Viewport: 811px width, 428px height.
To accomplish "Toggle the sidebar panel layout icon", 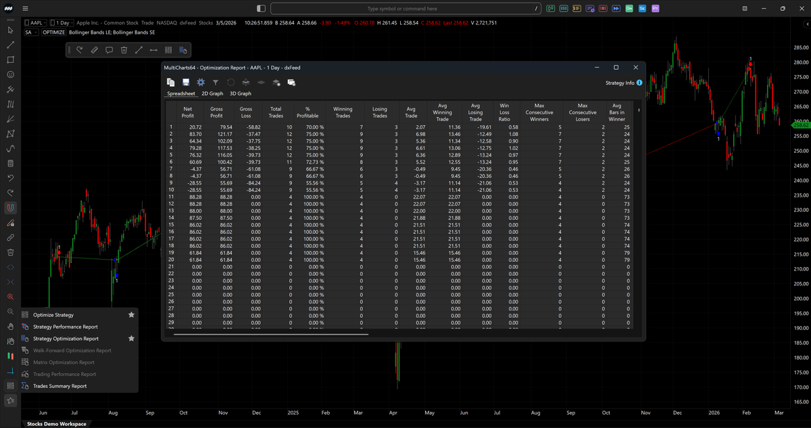I will click(262, 9).
